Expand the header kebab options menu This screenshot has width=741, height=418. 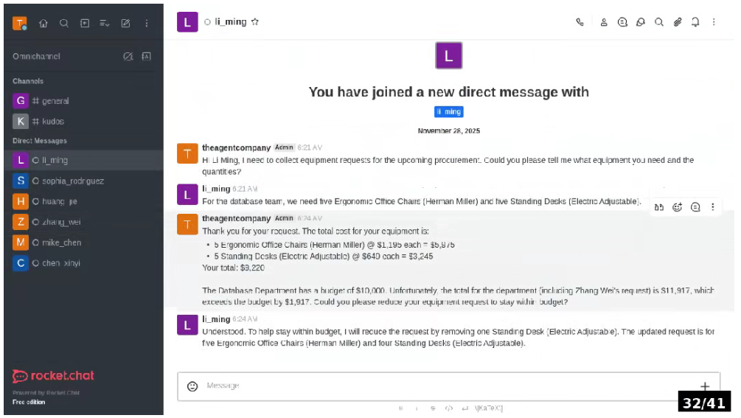(714, 22)
